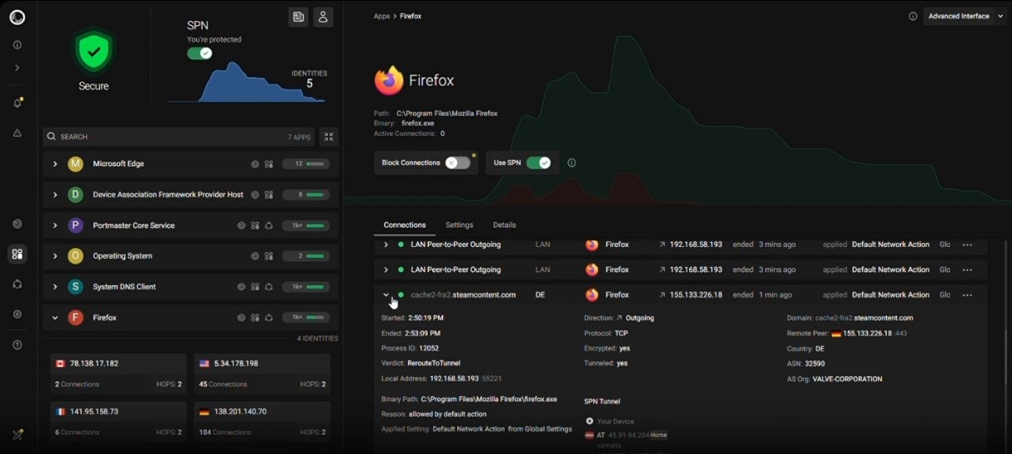Collapse the Firefox app row
The height and width of the screenshot is (454, 1012).
[x=55, y=318]
